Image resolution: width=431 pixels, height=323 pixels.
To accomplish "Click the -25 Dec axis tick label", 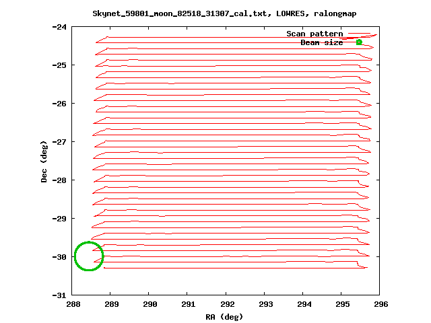I will pyautogui.click(x=59, y=65).
